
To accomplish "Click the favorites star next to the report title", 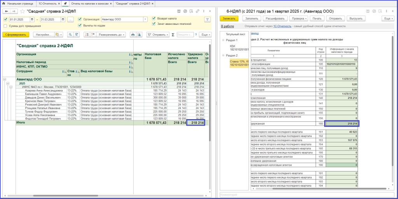I will click(23, 11).
